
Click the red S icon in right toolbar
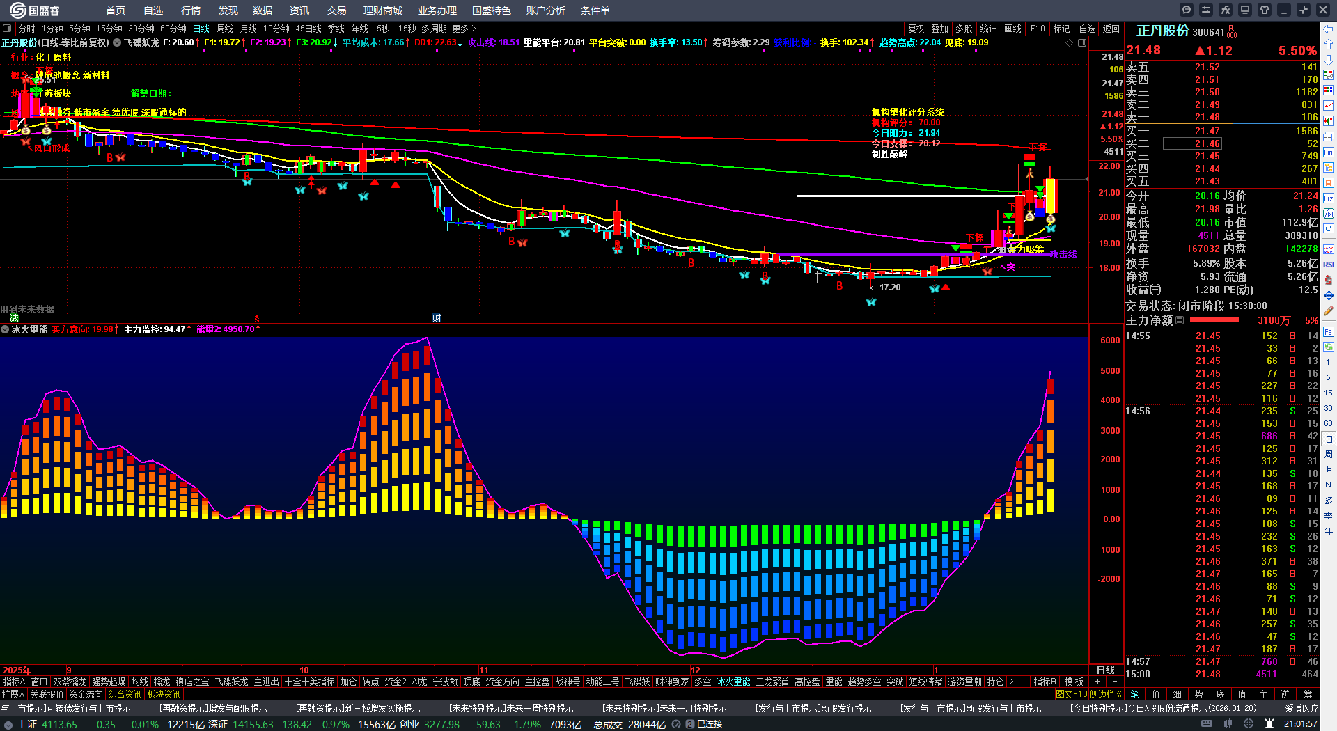point(1329,280)
